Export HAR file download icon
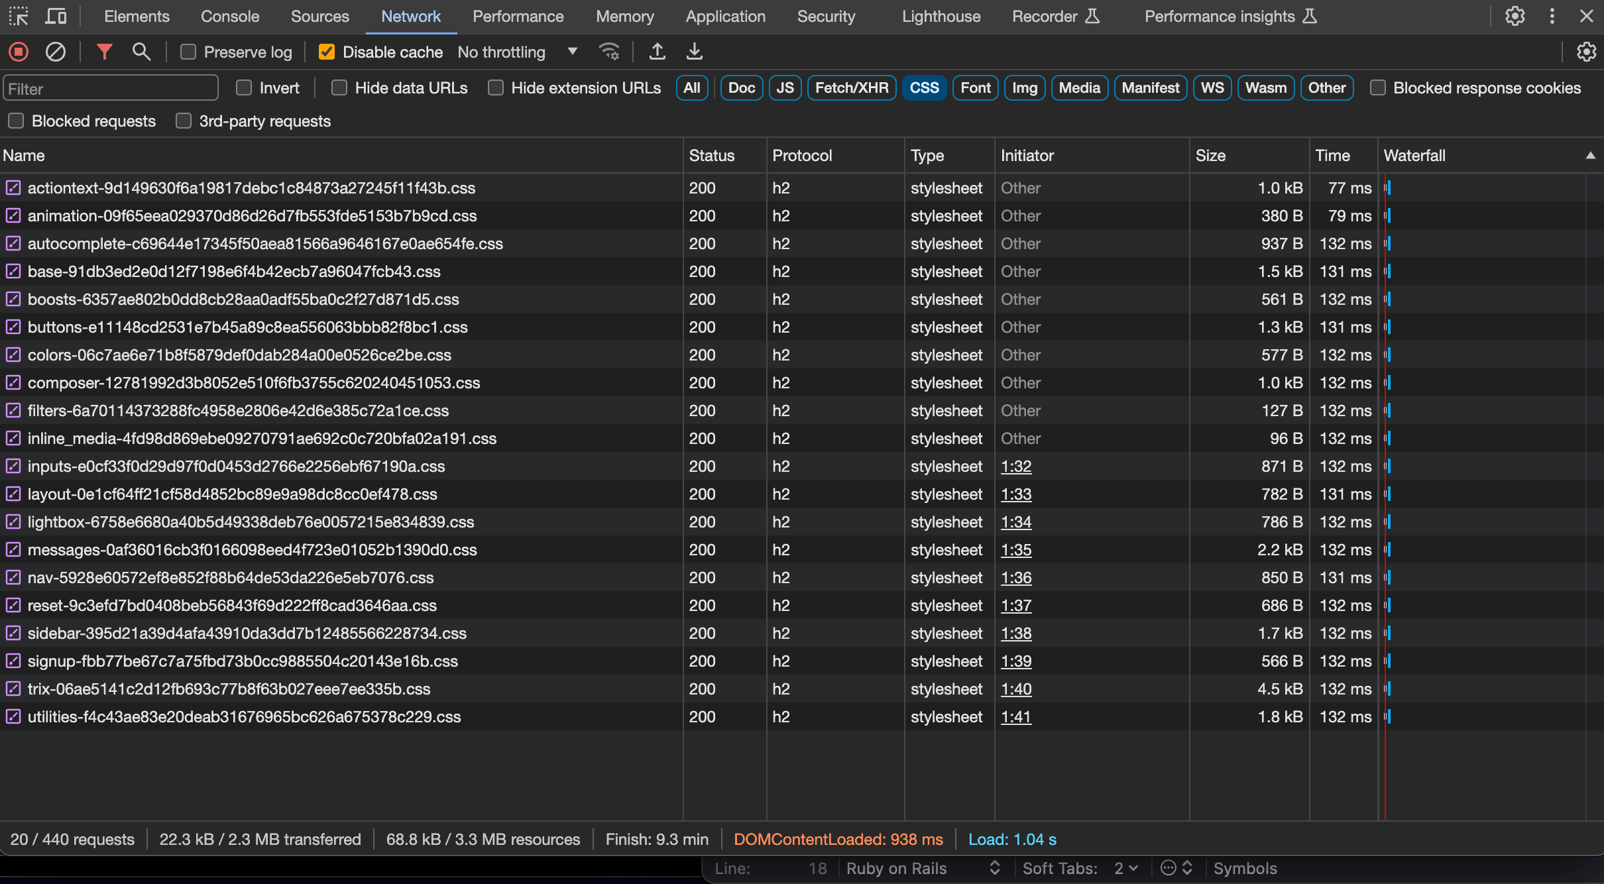Screen dimensions: 1604x884 click(694, 52)
